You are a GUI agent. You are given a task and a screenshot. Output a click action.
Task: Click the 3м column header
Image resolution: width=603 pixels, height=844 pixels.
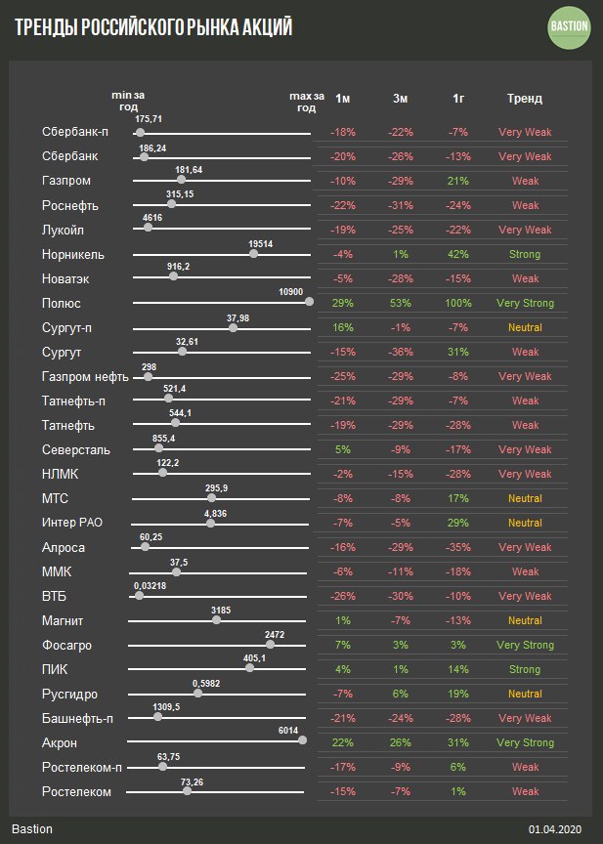tap(401, 99)
